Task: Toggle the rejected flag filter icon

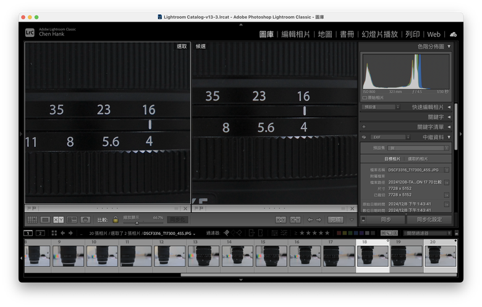Action: click(239, 233)
